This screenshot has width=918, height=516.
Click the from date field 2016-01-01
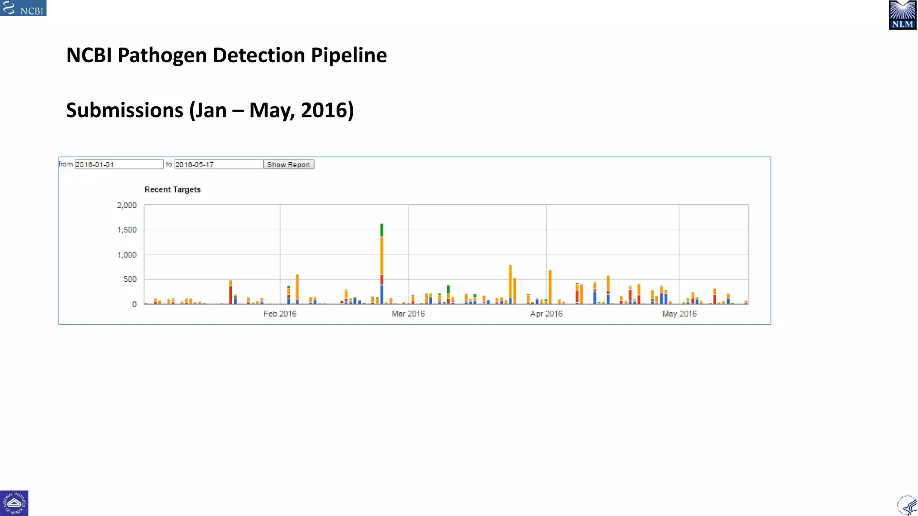(119, 164)
